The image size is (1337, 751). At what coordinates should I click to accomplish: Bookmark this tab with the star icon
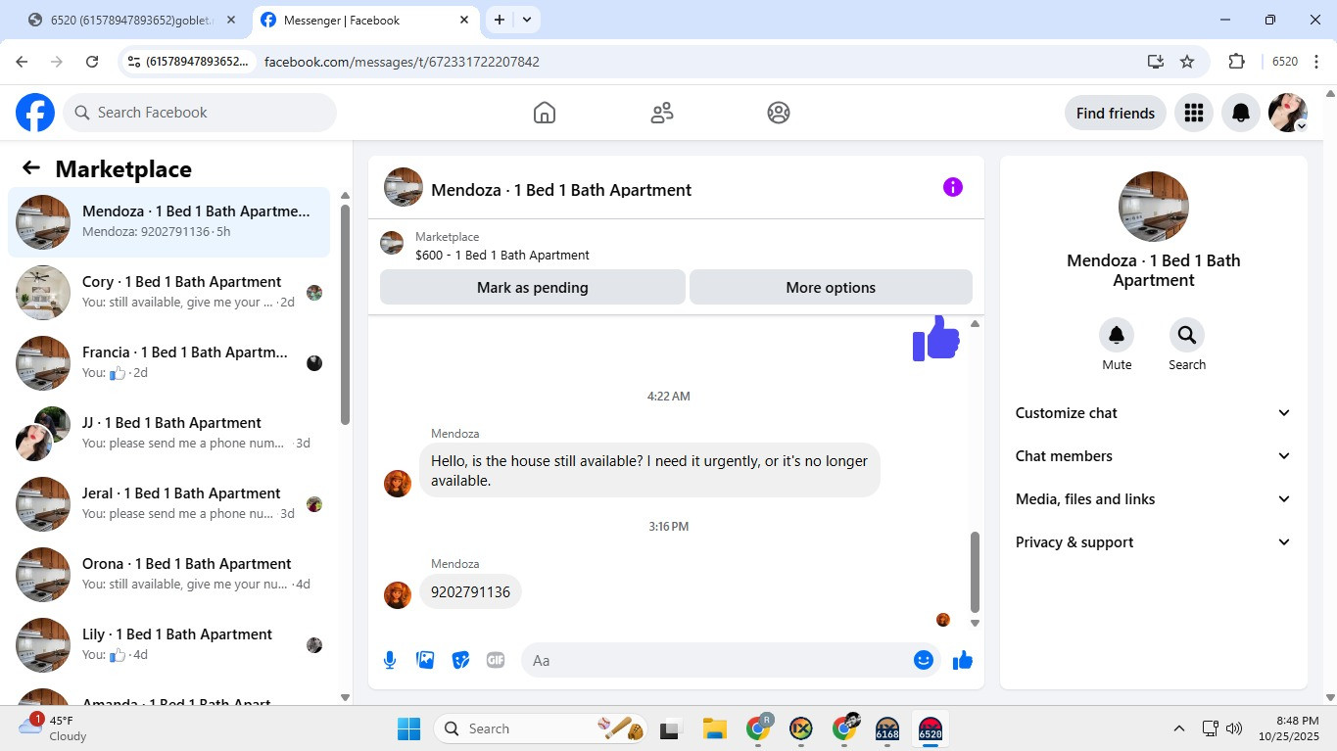[1187, 62]
